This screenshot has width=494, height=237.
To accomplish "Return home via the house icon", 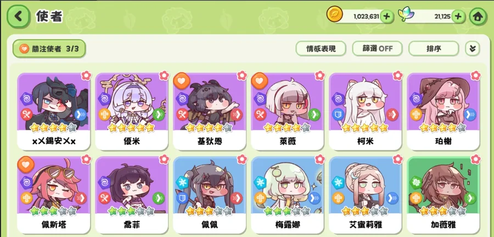I will click(x=478, y=16).
